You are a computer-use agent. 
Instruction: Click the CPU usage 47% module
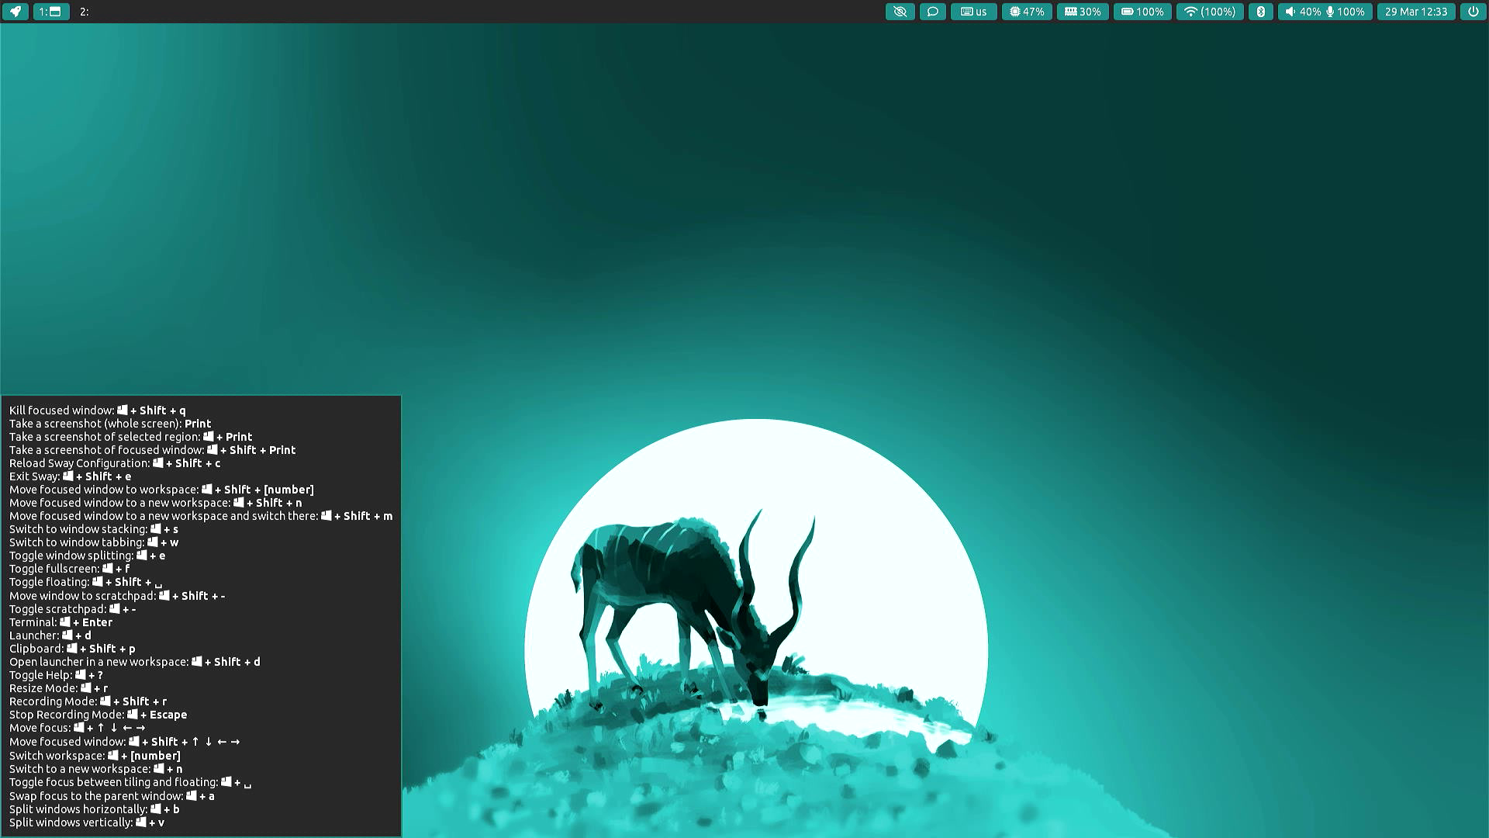click(1026, 12)
